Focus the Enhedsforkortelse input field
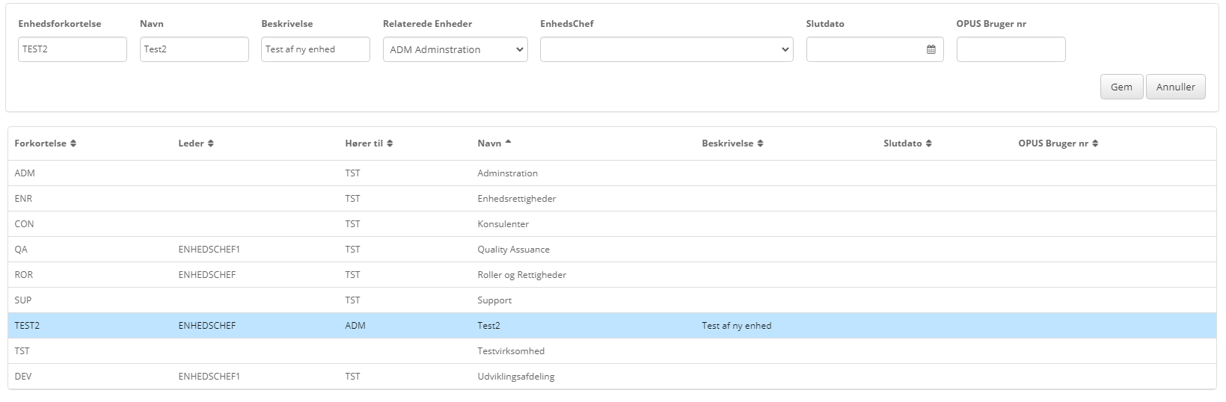1226x402 pixels. pyautogui.click(x=73, y=49)
